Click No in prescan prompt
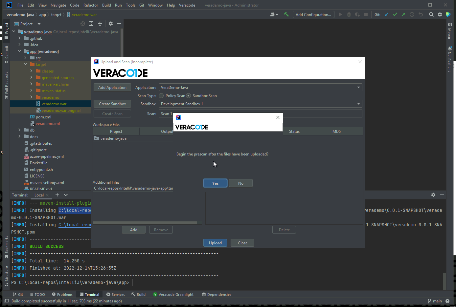 coord(241,183)
